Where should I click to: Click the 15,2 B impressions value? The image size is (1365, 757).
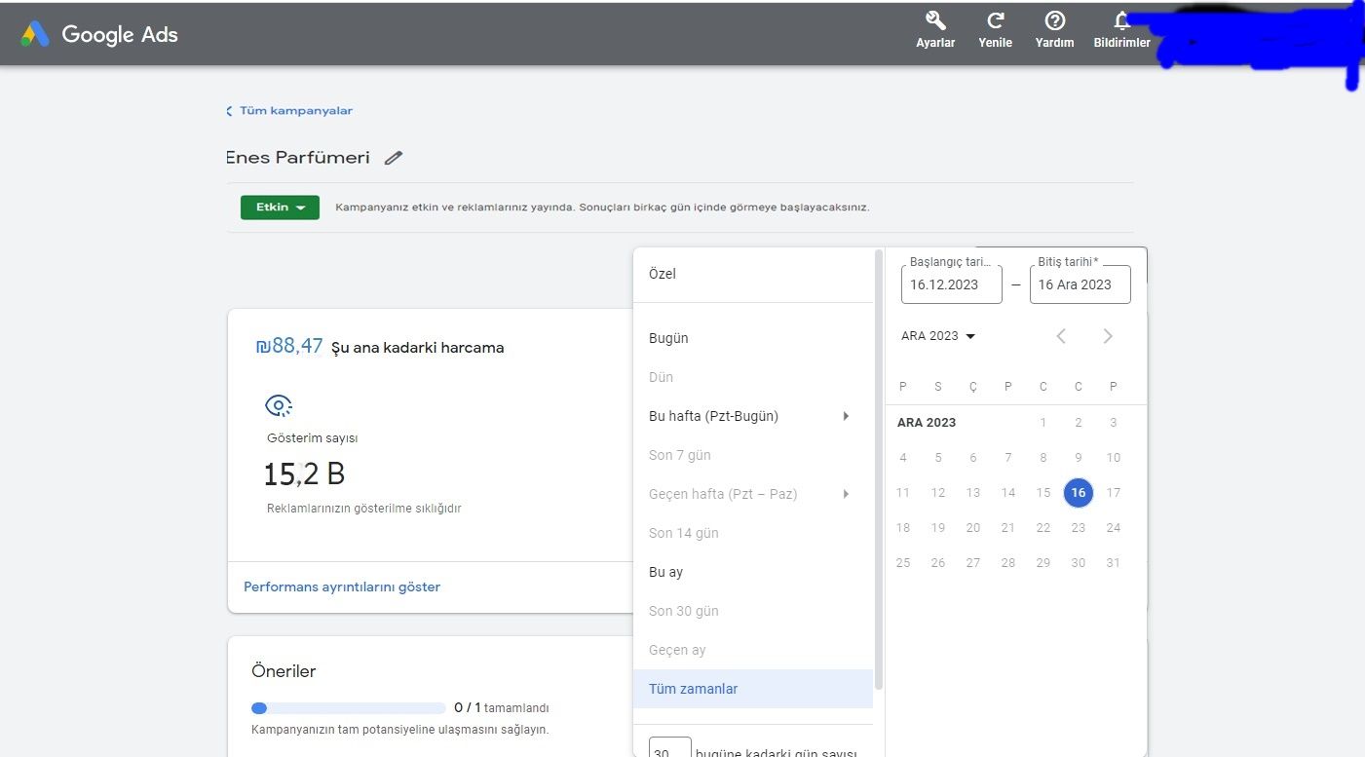(304, 474)
